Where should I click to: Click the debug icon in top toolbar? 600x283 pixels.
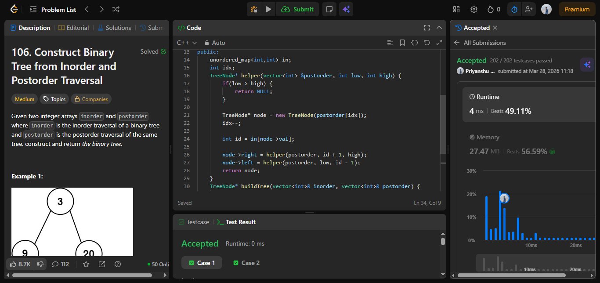(x=254, y=9)
